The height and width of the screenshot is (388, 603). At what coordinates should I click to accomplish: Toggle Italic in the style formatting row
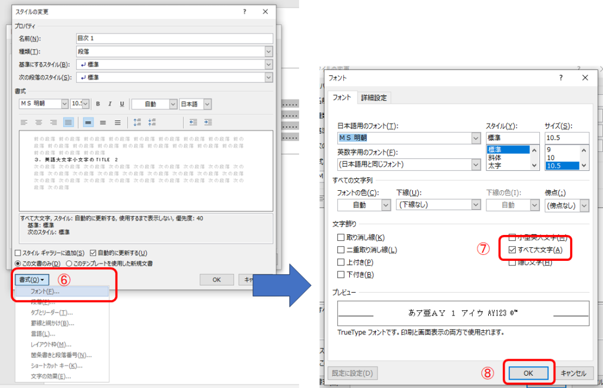pos(110,104)
